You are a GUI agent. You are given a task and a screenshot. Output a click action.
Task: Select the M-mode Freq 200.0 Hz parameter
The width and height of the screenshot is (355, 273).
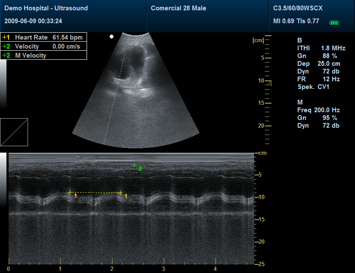318,110
